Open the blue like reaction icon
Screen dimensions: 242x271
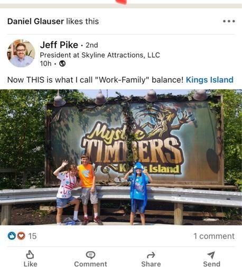pos(12,236)
